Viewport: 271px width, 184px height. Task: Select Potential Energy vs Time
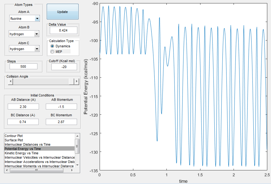coord(40,149)
